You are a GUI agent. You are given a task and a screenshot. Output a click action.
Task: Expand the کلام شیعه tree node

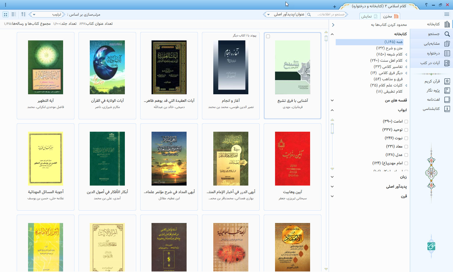tap(406, 54)
